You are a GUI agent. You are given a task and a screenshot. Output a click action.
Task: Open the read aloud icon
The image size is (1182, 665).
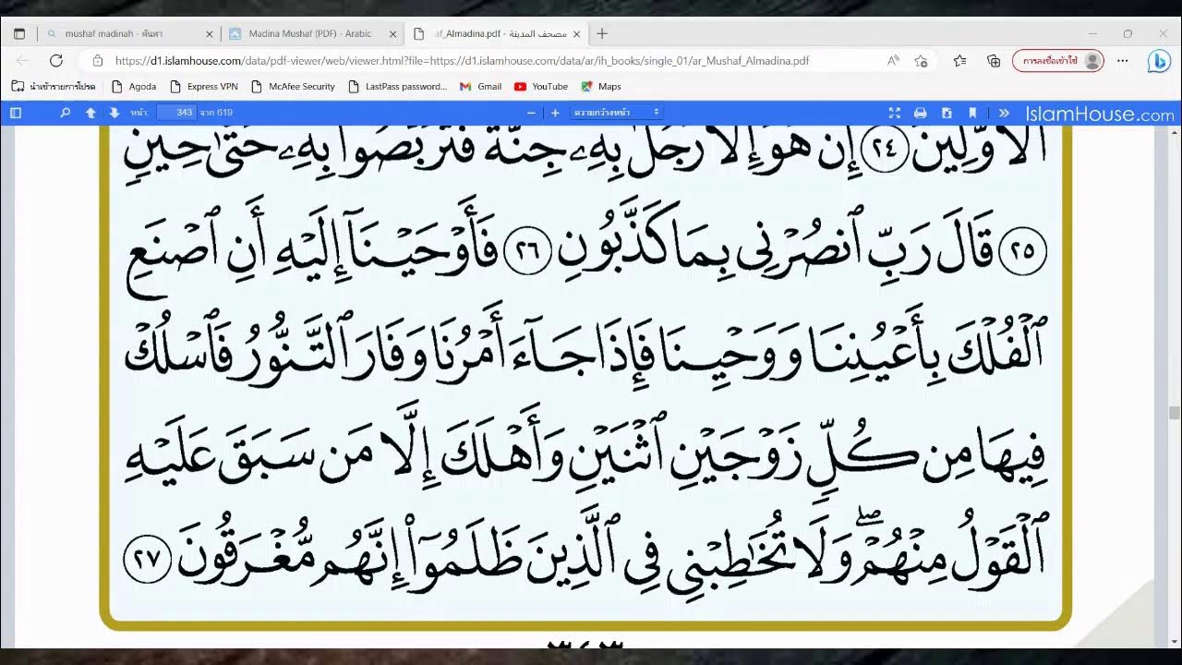(893, 61)
